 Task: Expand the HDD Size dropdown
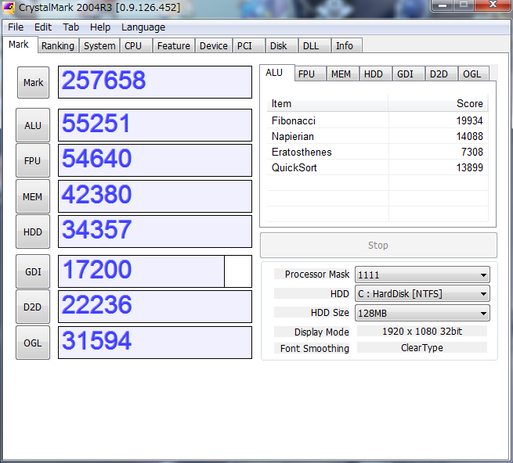click(422, 313)
